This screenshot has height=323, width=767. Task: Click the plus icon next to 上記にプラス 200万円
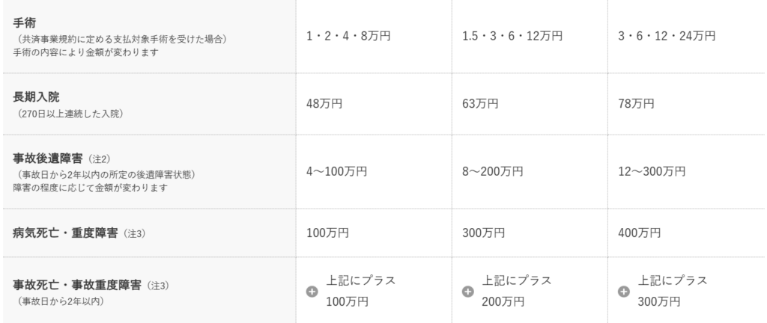(468, 292)
